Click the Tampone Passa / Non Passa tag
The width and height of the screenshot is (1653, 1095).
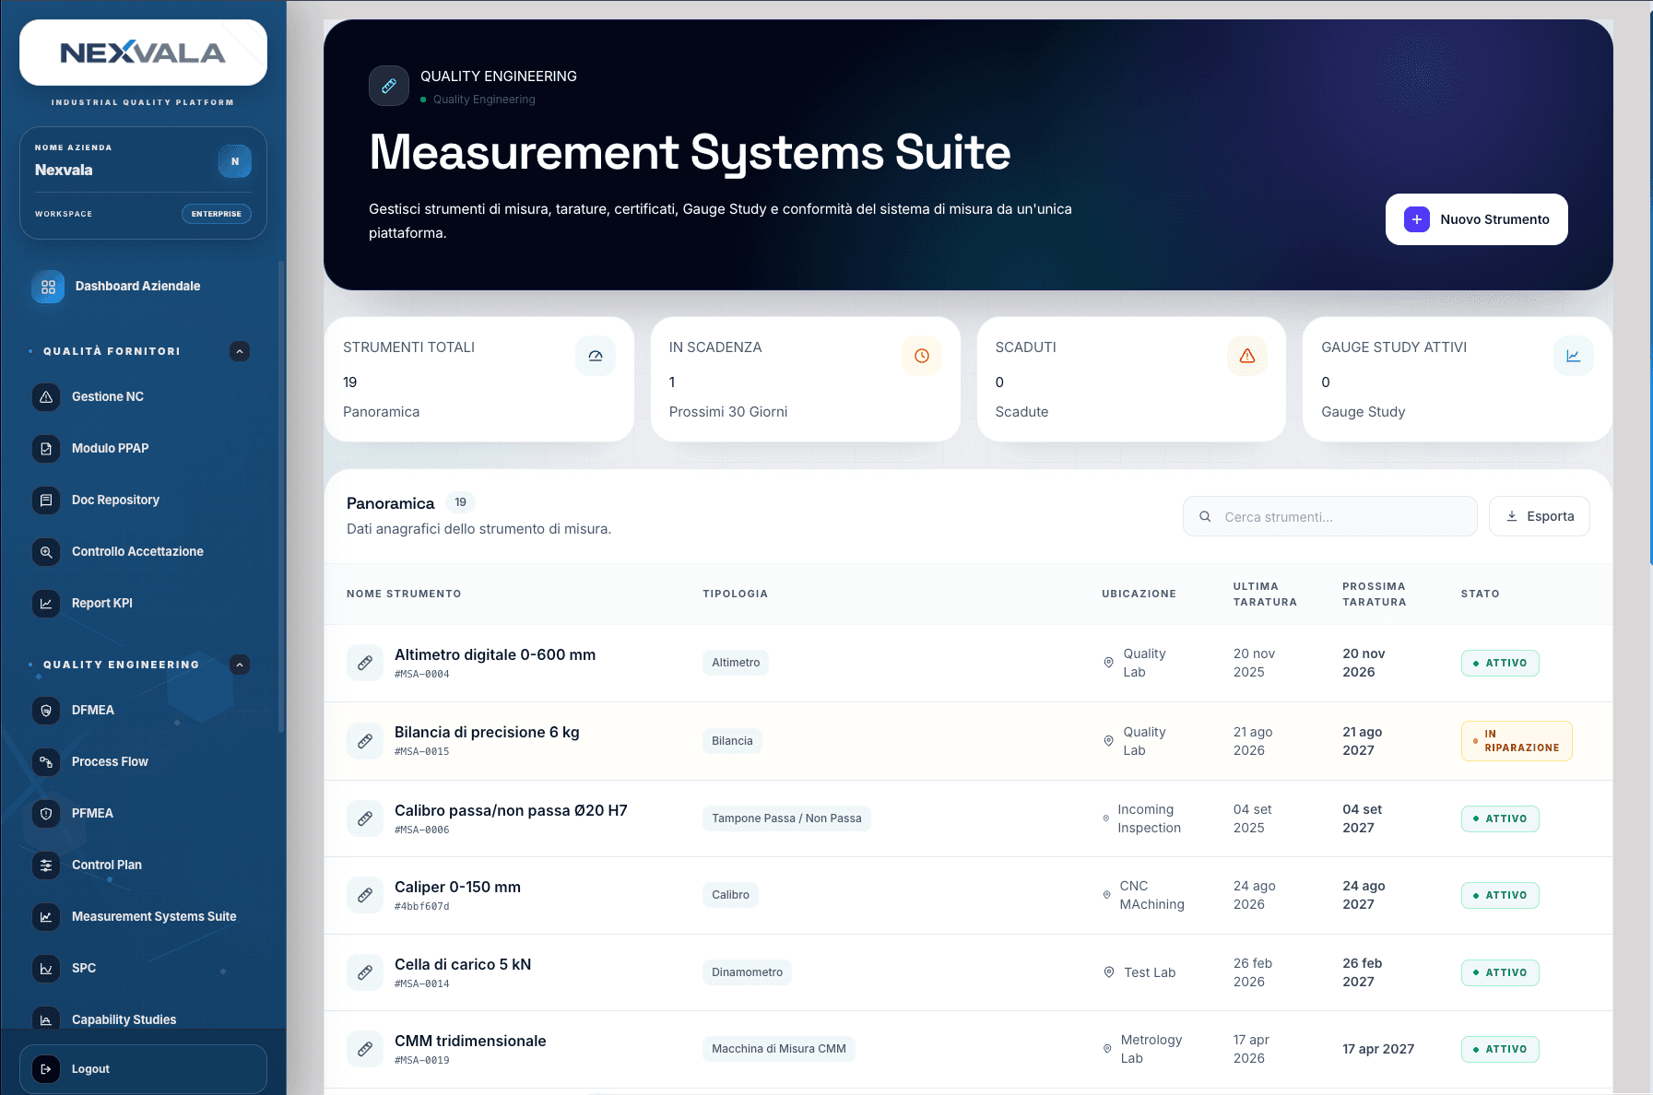(x=786, y=818)
